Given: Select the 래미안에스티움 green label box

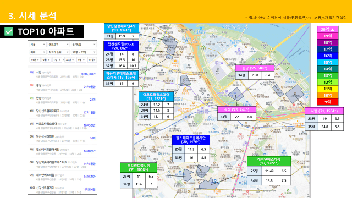Looking at the screenshot, I should coord(269,161).
